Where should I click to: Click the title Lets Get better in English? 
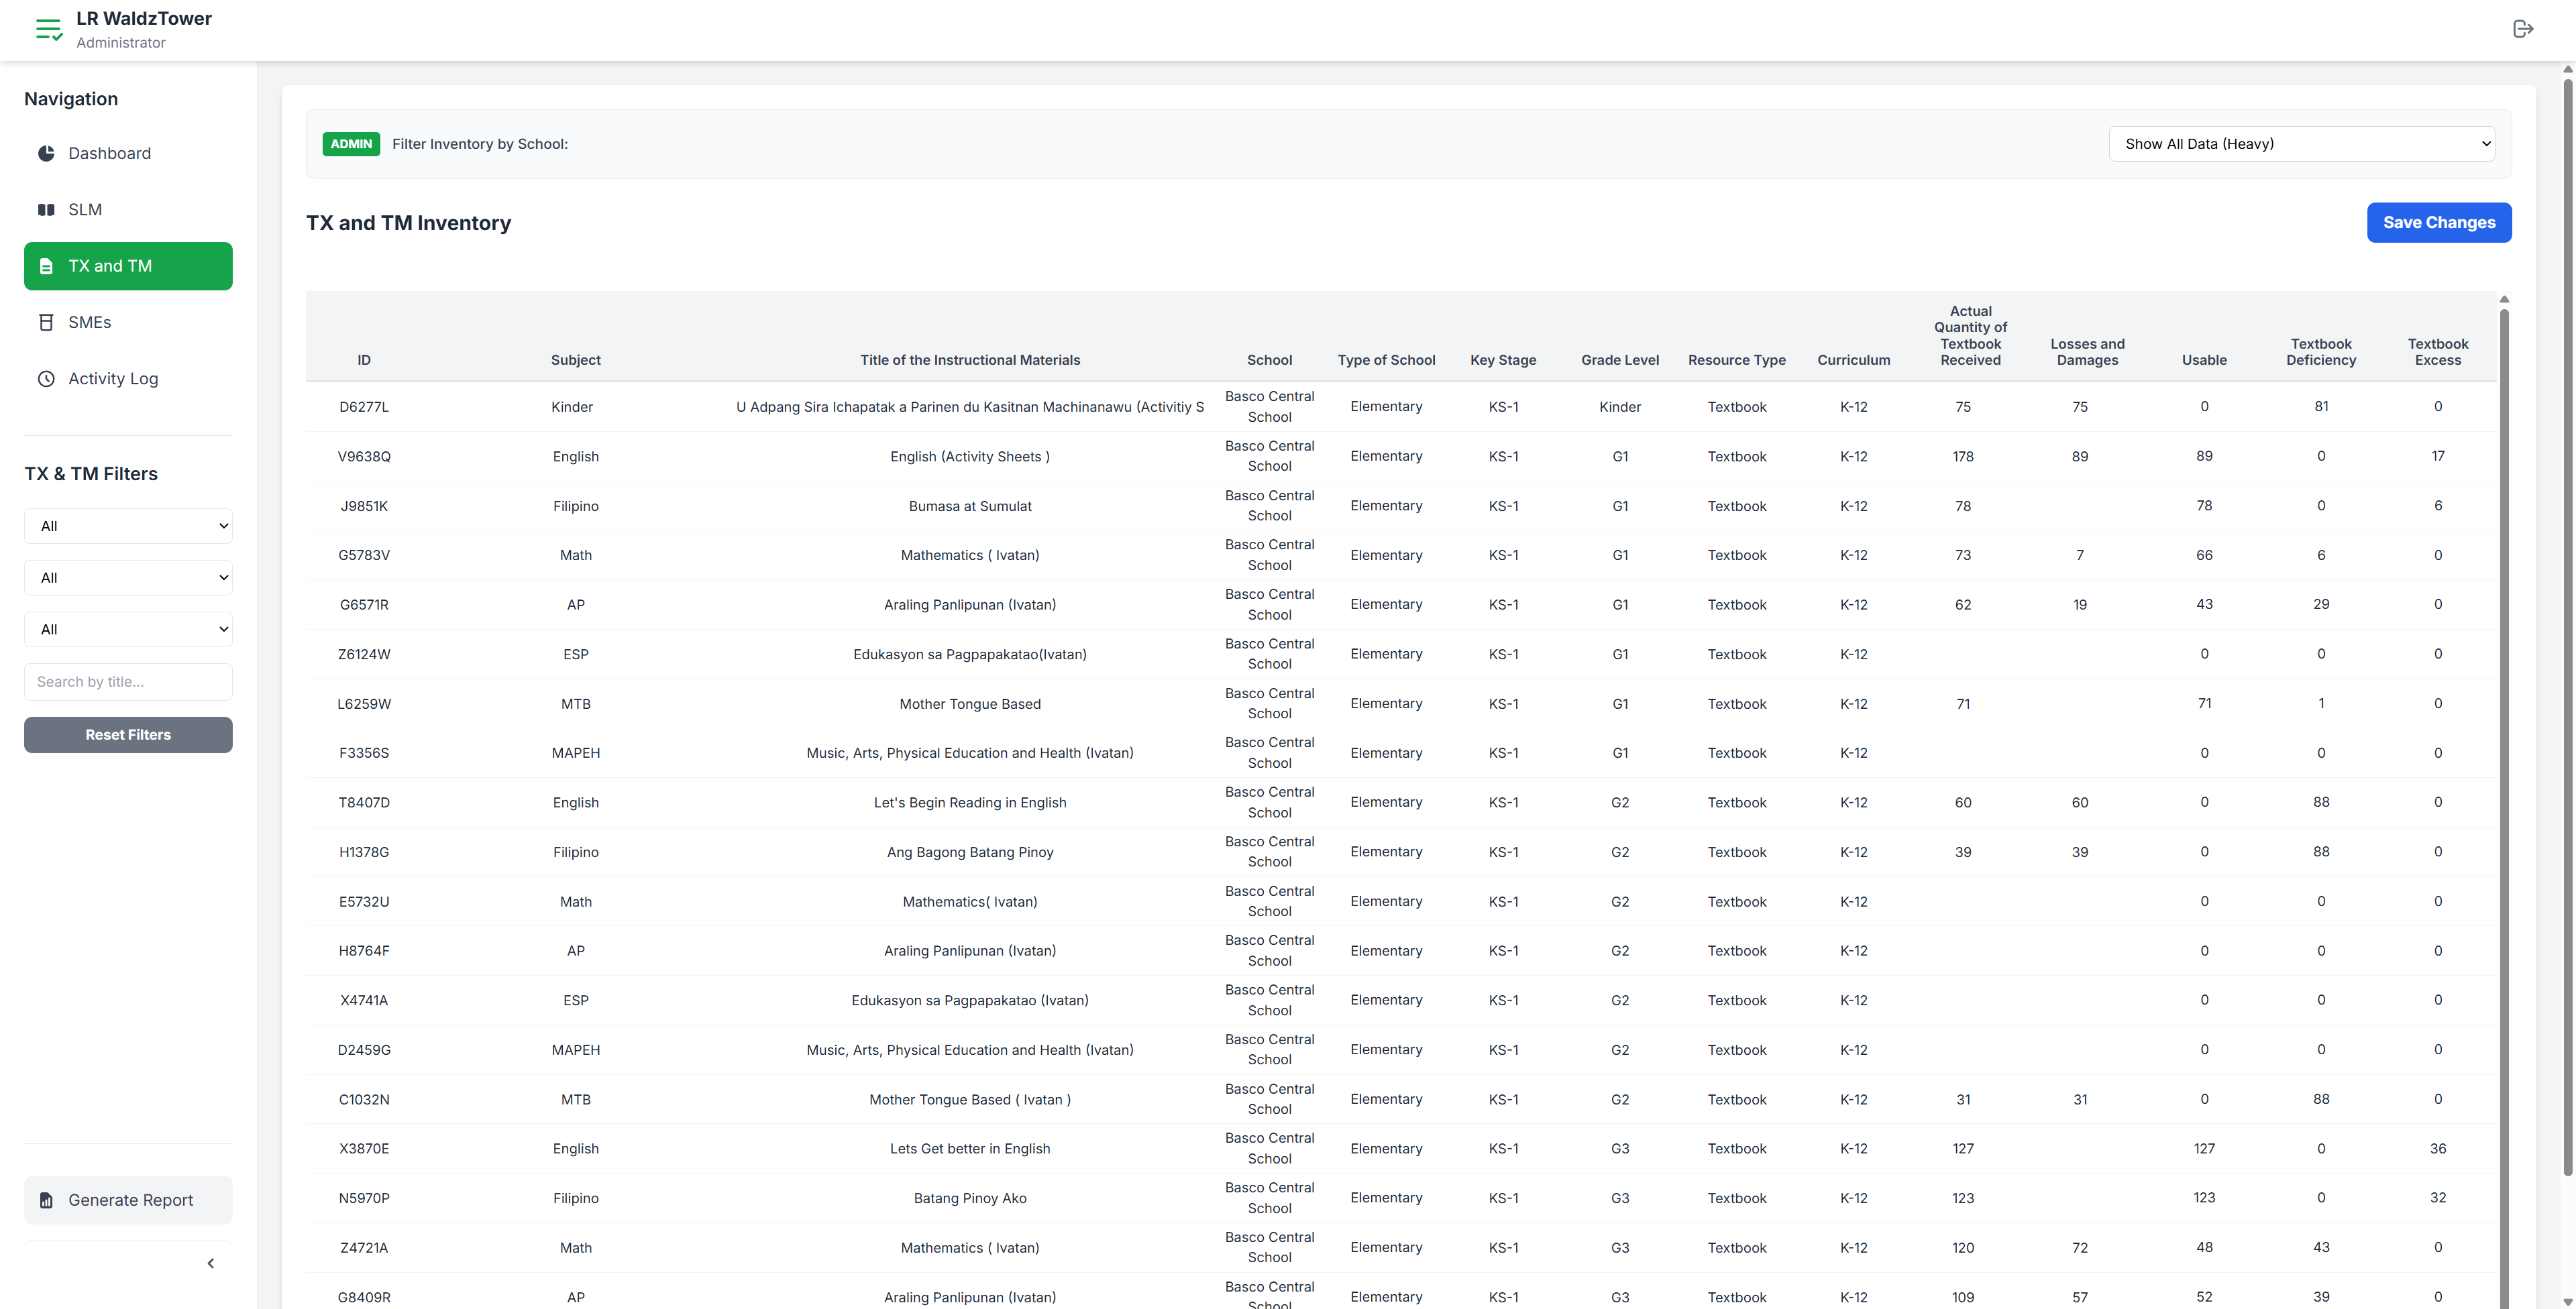(x=970, y=1149)
